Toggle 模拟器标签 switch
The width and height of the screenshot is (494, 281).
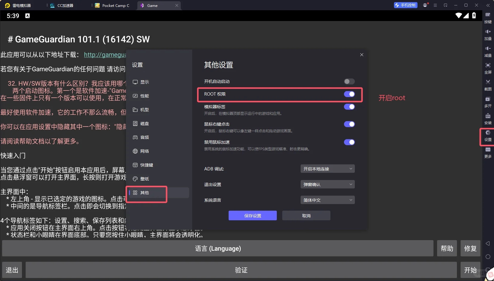coord(349,107)
